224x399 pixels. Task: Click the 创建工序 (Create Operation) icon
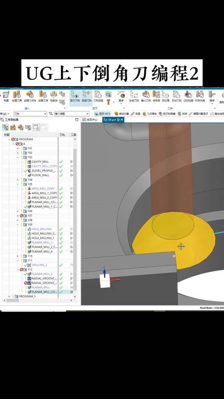tap(43, 96)
